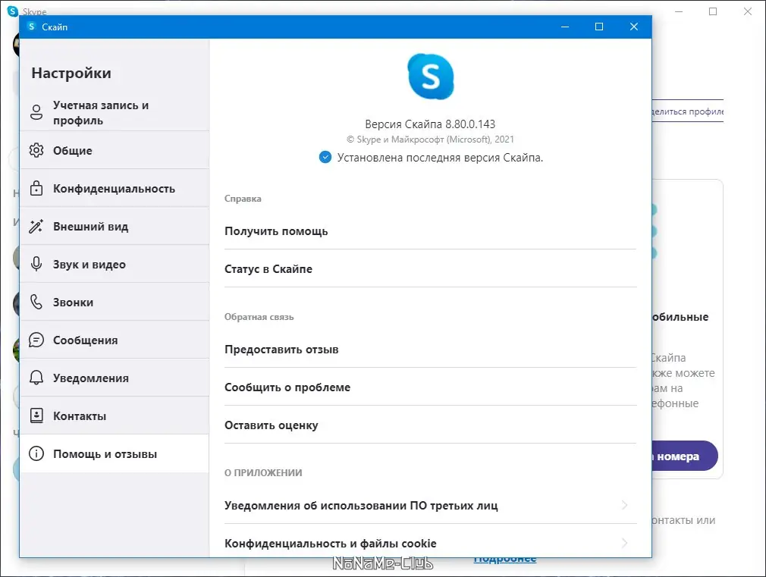
Task: Click Подробнее link in background Skype window
Action: 504,560
